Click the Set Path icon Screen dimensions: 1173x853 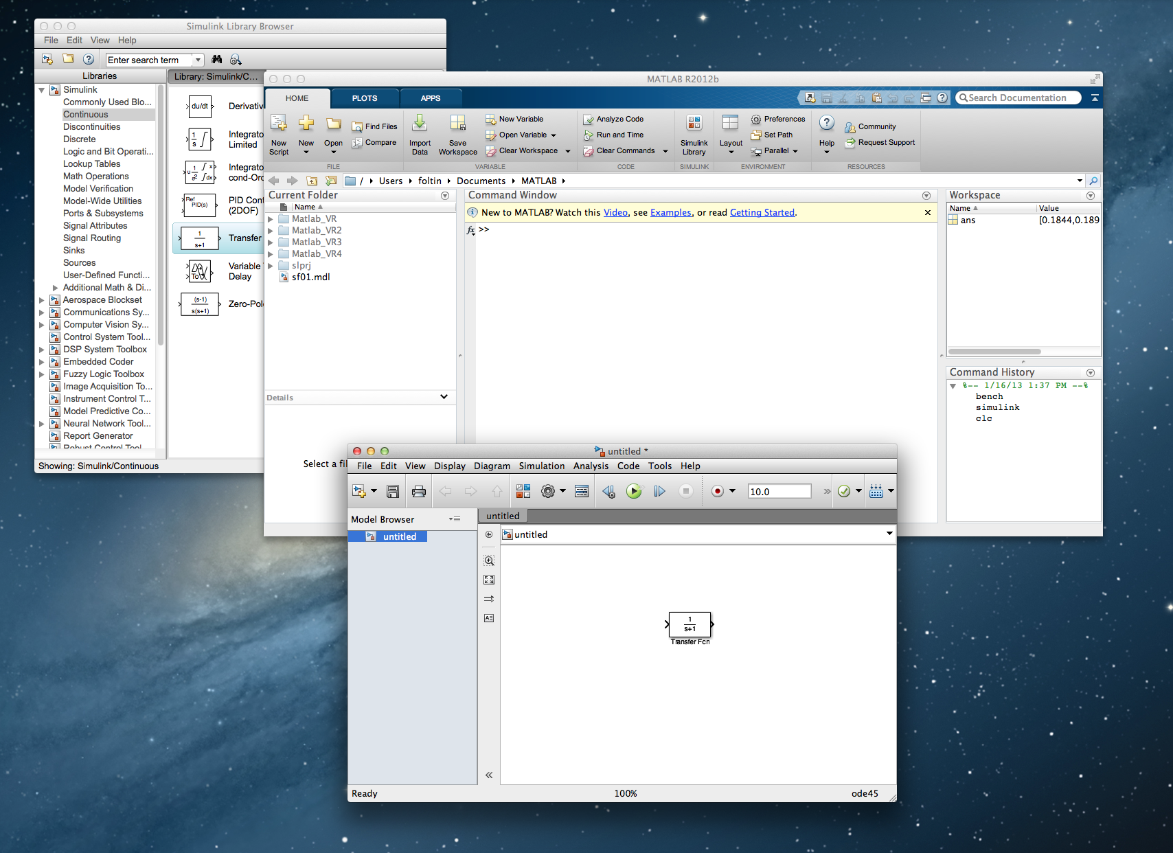(x=756, y=135)
